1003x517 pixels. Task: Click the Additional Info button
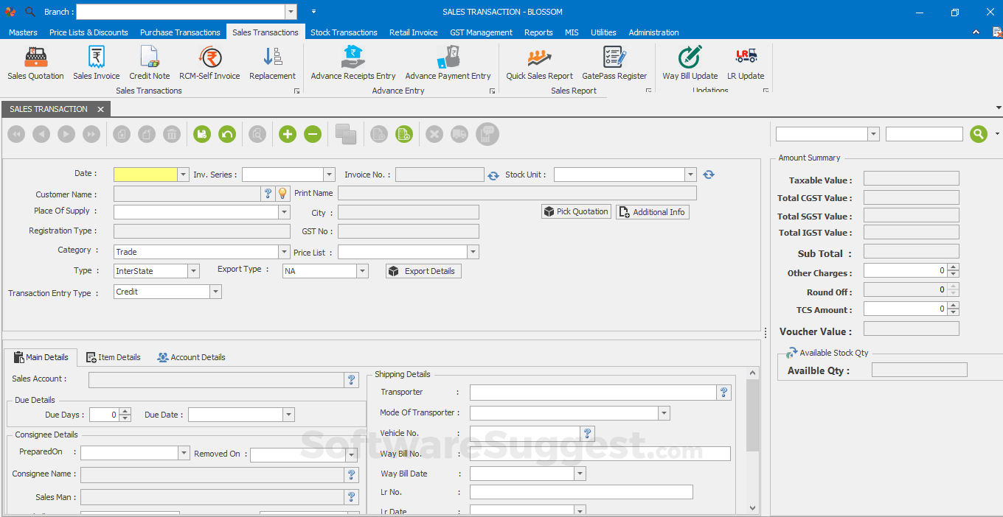click(x=652, y=212)
